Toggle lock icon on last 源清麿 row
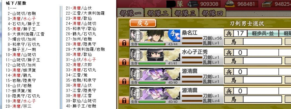Image resolution: width=291 pixels, height=109 pixels. [124, 100]
